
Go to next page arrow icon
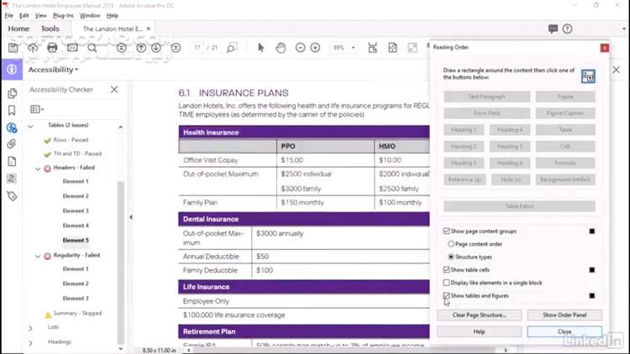tap(156, 48)
